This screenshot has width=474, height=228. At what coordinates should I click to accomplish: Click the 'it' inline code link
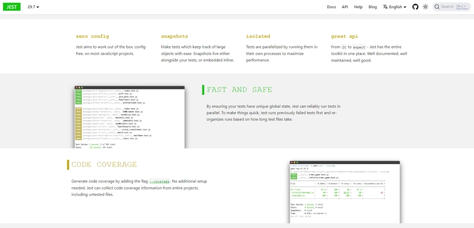(344, 47)
